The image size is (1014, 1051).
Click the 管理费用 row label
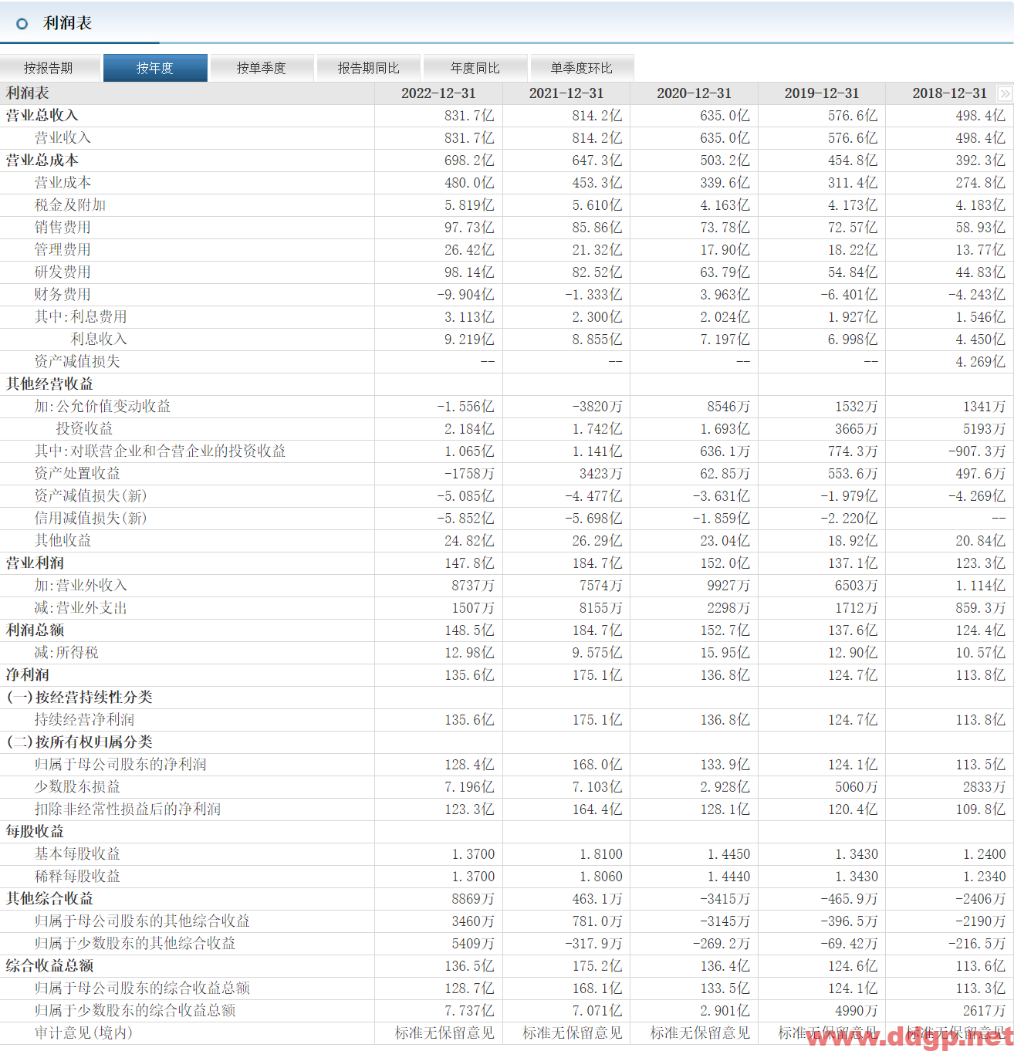pos(63,250)
